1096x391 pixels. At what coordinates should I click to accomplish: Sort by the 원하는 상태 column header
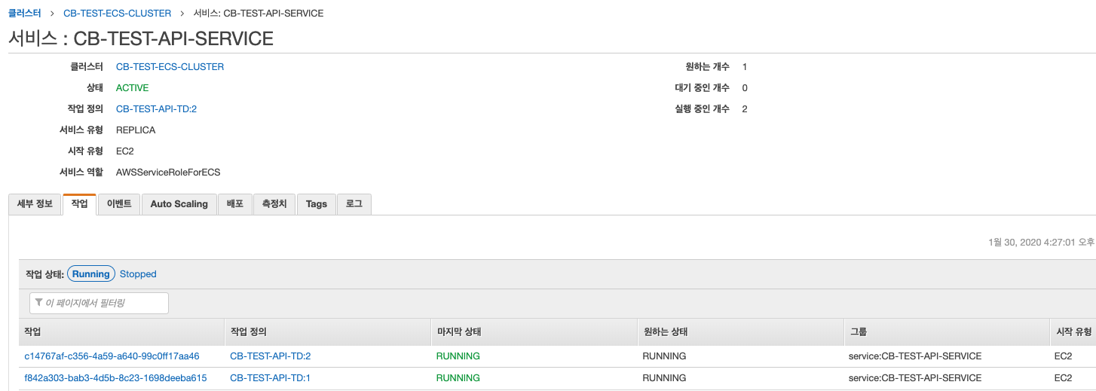[x=740, y=332]
